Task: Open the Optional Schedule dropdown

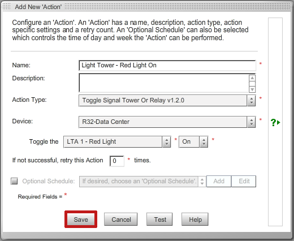Action: [x=142, y=182]
